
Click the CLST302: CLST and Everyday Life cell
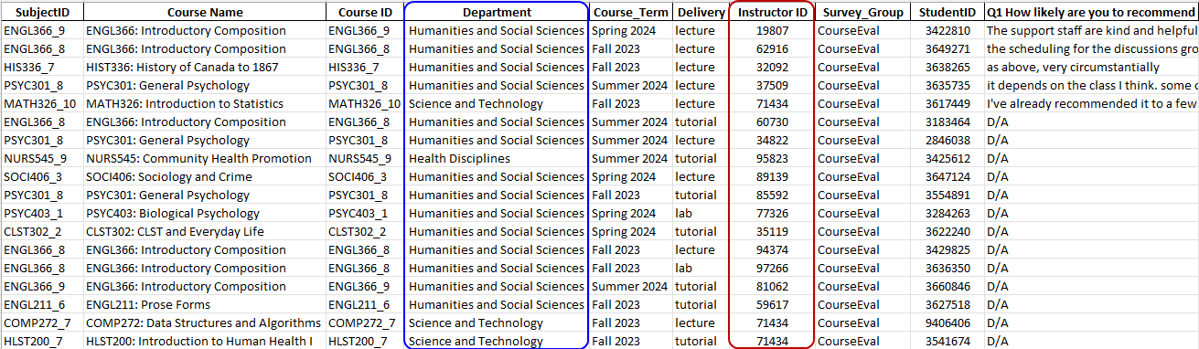click(x=205, y=231)
